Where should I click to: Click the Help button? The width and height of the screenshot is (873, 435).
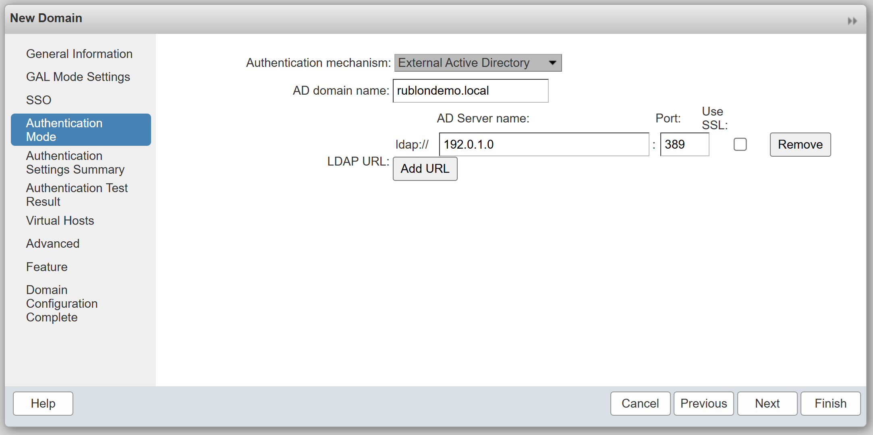[43, 404]
